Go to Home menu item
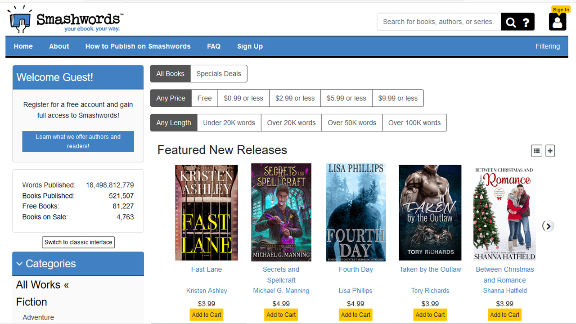The image size is (576, 324). coord(23,46)
